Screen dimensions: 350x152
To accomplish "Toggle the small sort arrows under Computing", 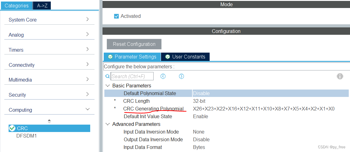I will 49,122.
